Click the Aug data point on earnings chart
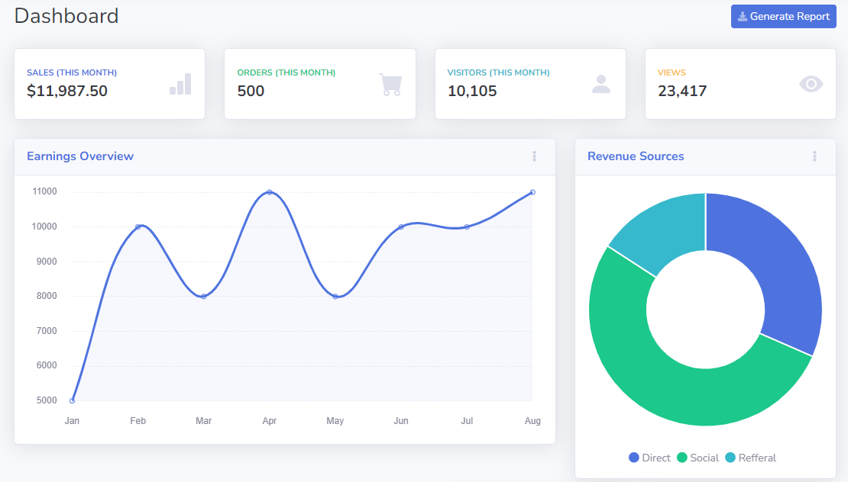848x482 pixels. (532, 192)
